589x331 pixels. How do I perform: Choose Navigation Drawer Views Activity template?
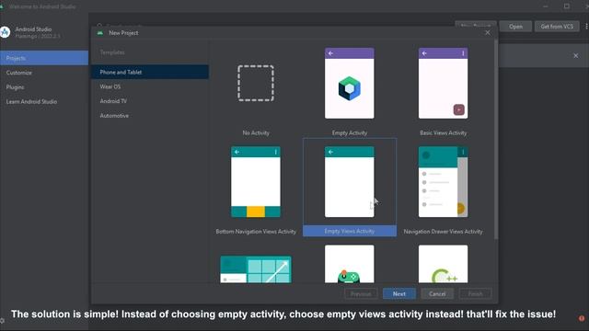click(x=444, y=182)
